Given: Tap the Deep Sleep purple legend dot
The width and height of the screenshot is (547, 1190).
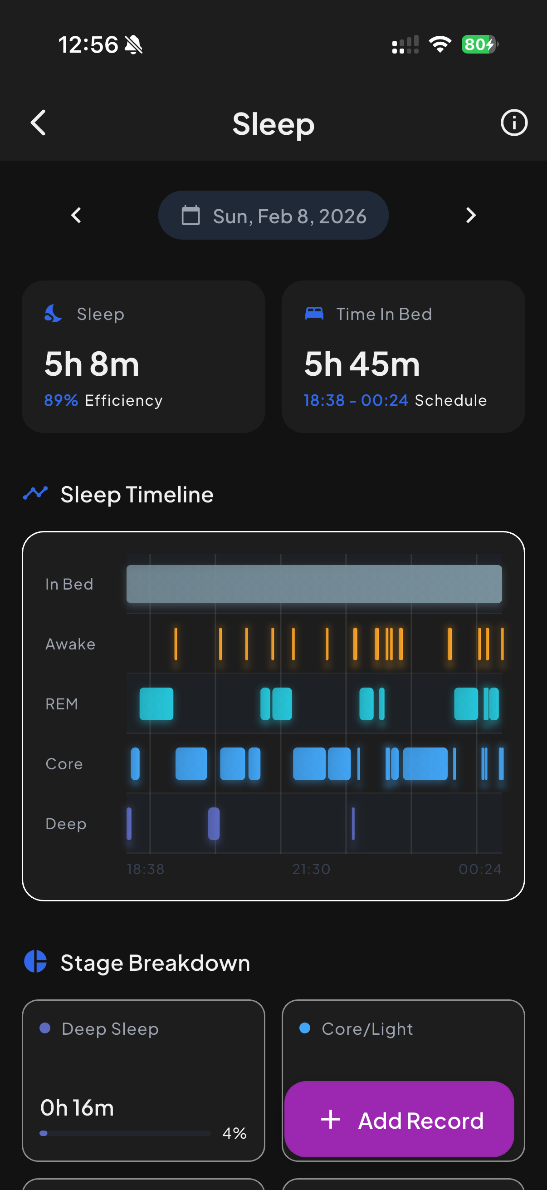Looking at the screenshot, I should click(45, 1028).
